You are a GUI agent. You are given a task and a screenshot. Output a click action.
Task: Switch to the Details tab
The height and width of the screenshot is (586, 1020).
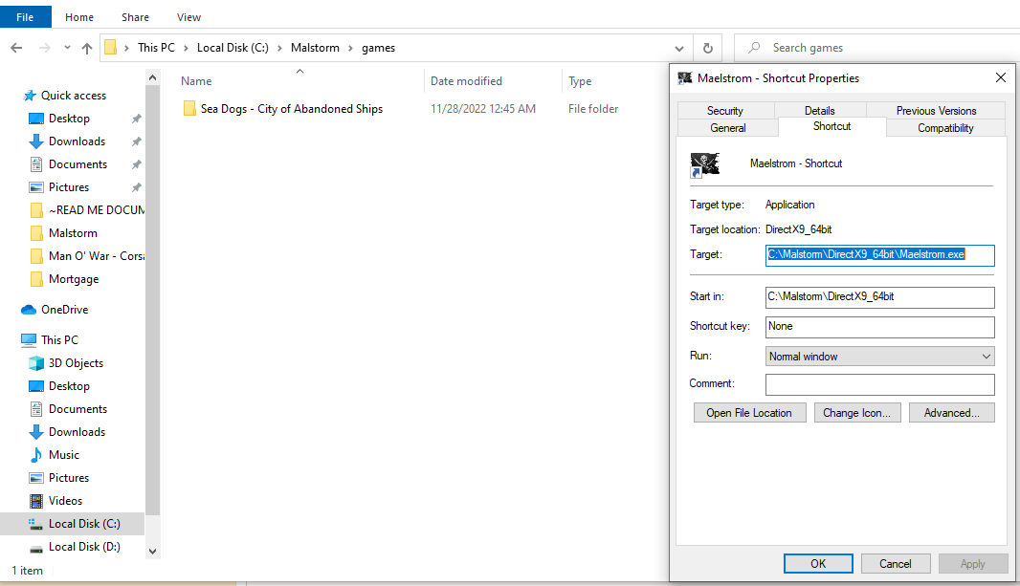(820, 111)
